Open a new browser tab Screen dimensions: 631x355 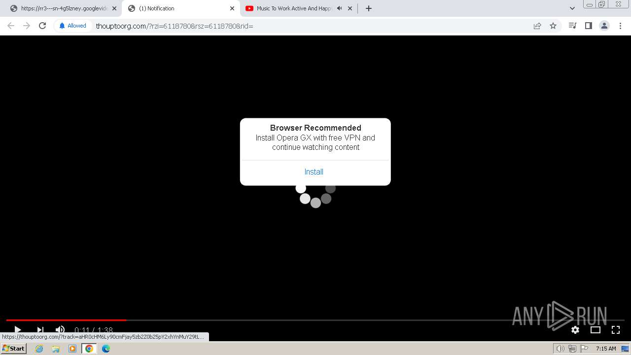pyautogui.click(x=368, y=8)
